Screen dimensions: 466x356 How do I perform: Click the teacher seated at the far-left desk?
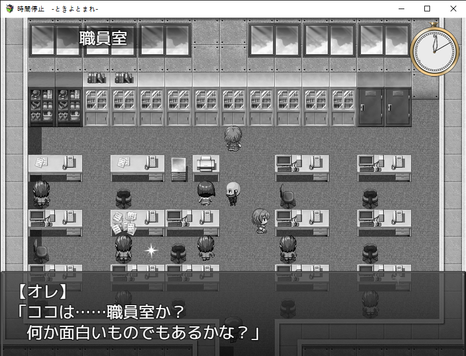[x=41, y=194]
